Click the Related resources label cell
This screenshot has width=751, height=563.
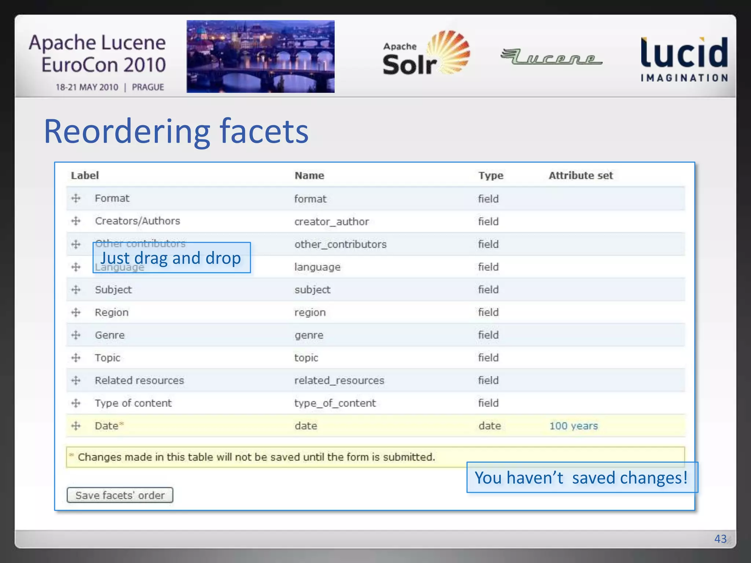(x=139, y=380)
